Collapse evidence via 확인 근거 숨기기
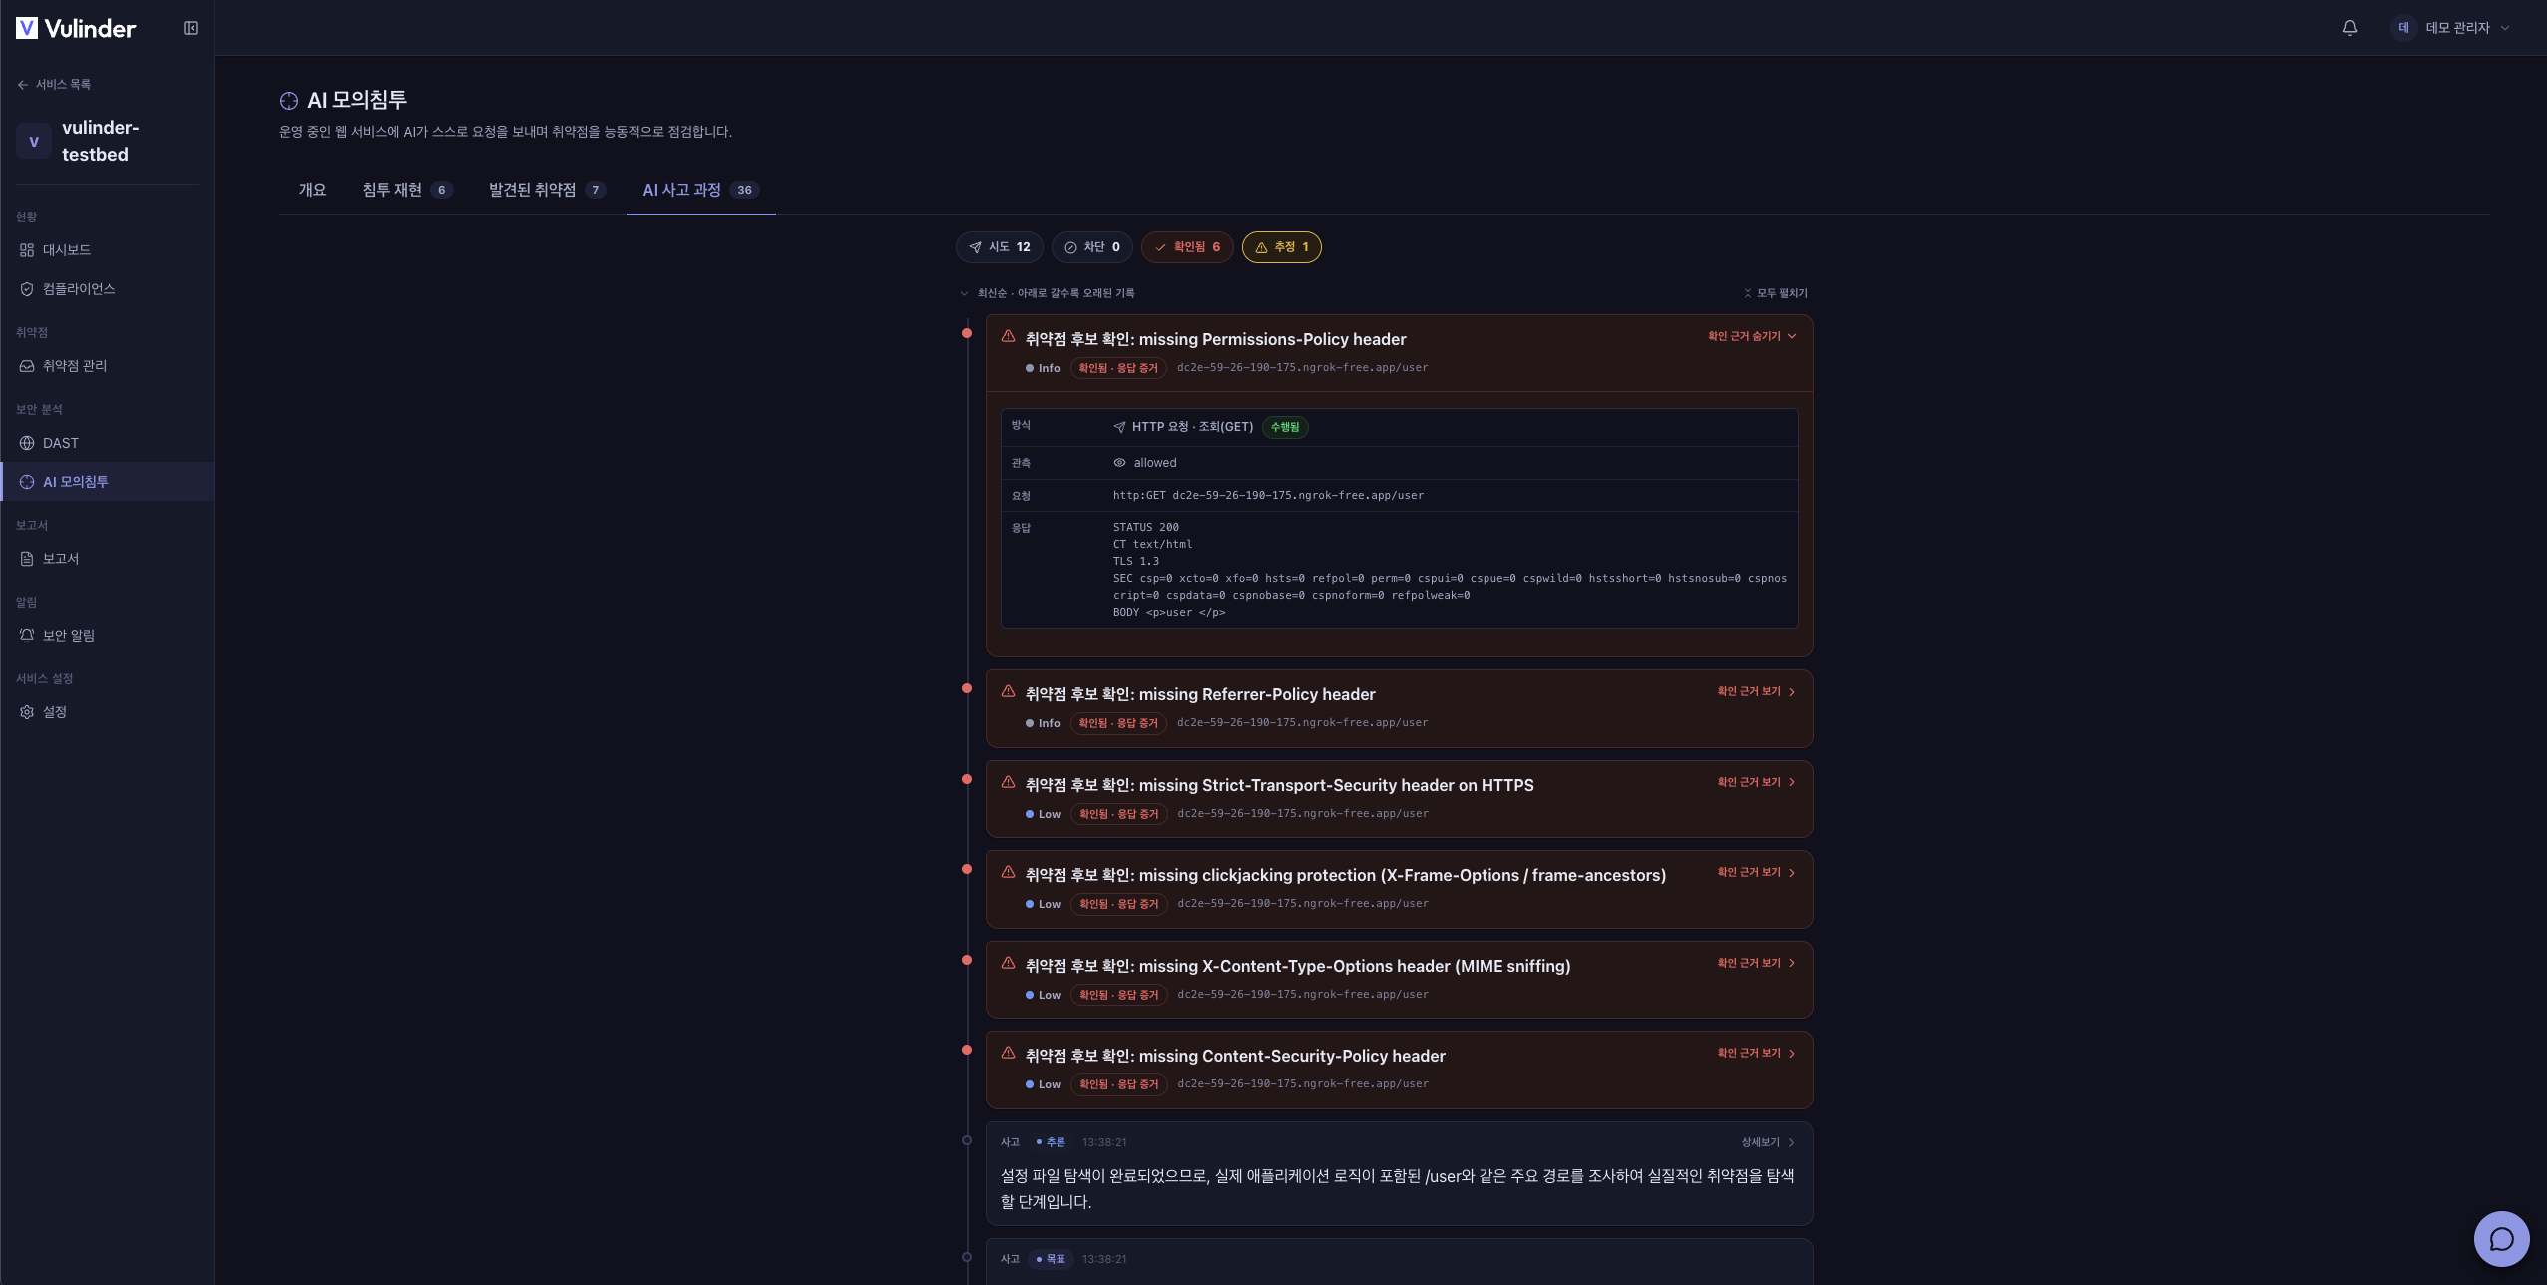The height and width of the screenshot is (1285, 2547). click(1752, 336)
